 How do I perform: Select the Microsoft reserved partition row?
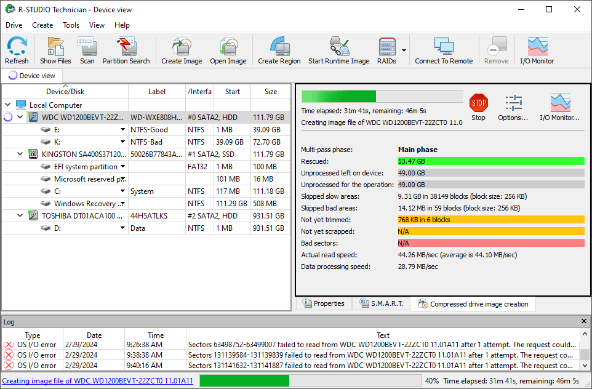coord(146,179)
